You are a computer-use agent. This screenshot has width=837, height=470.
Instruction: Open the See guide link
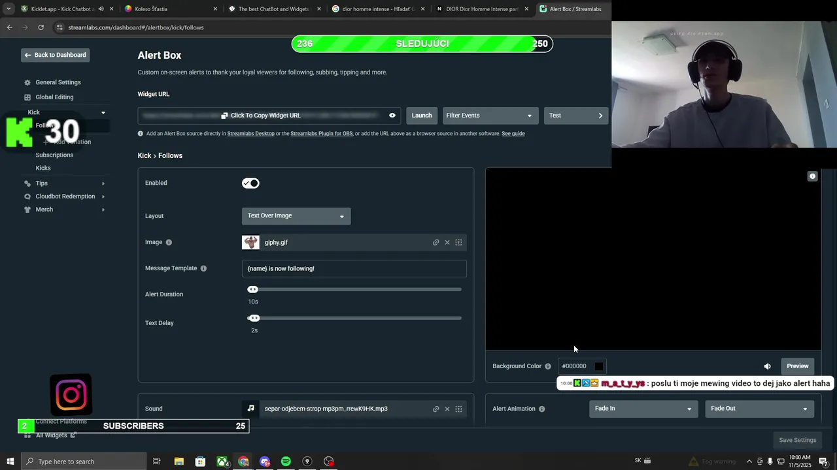click(x=513, y=134)
